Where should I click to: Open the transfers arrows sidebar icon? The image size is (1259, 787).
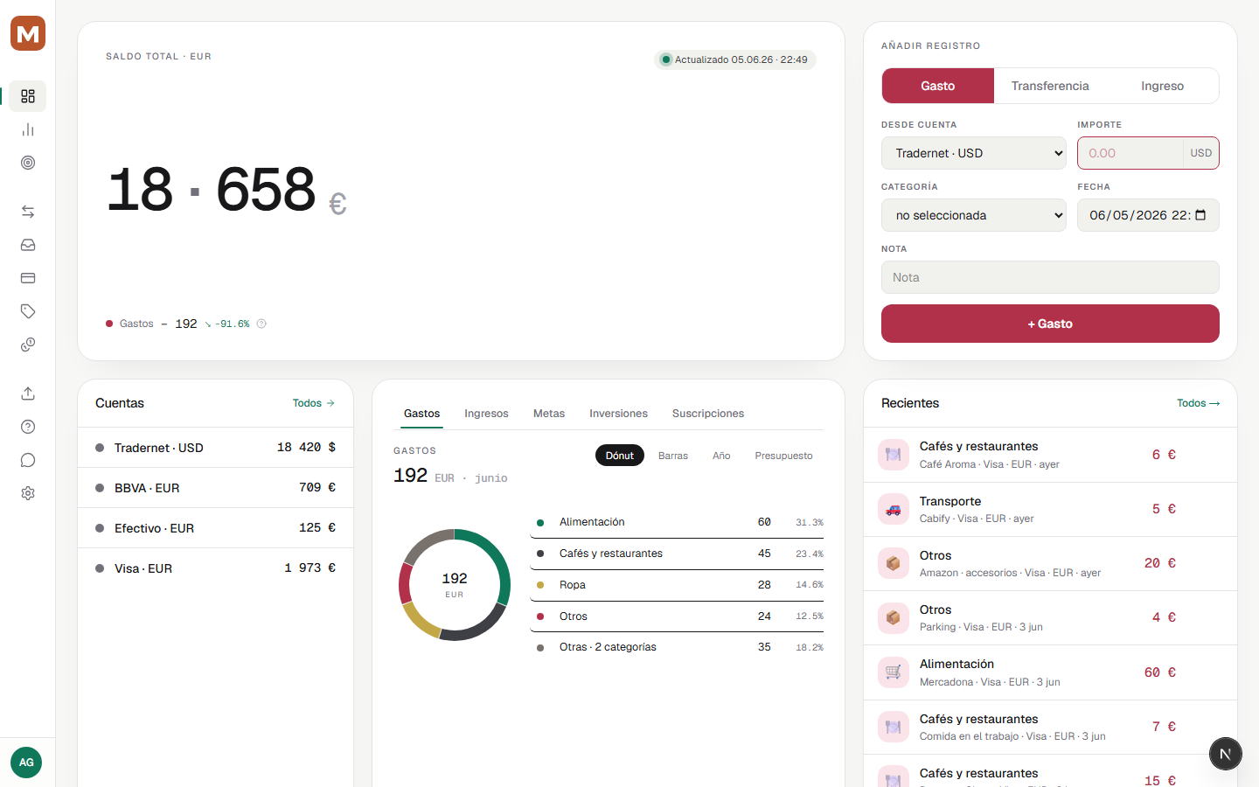tap(28, 212)
